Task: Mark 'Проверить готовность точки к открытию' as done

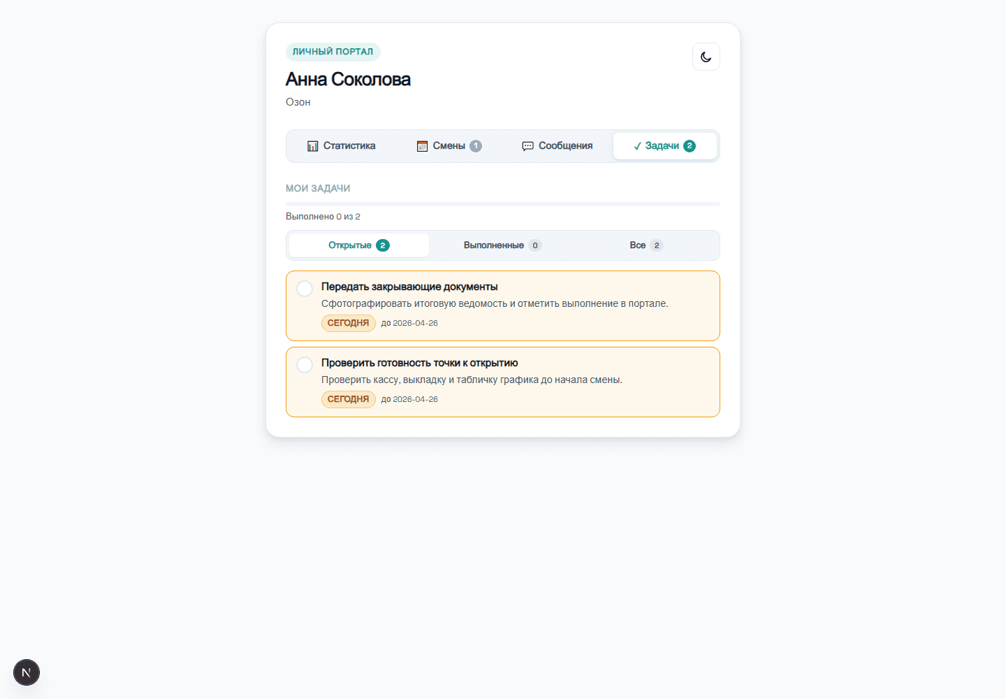Action: pos(305,365)
